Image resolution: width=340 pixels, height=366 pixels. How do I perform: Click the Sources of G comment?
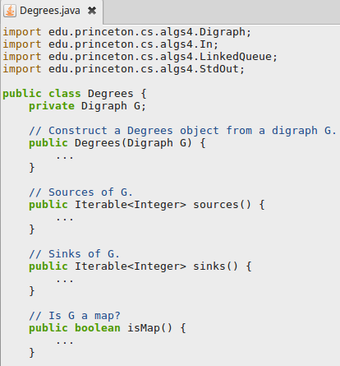pos(80,192)
